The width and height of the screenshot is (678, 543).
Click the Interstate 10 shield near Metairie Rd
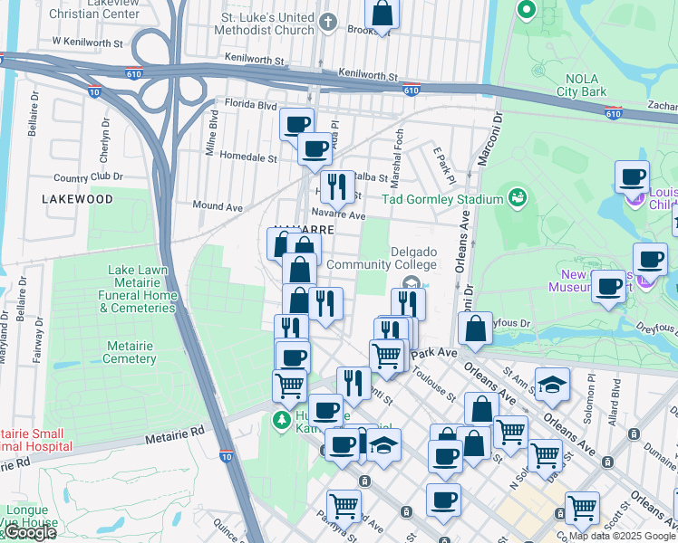[226, 456]
